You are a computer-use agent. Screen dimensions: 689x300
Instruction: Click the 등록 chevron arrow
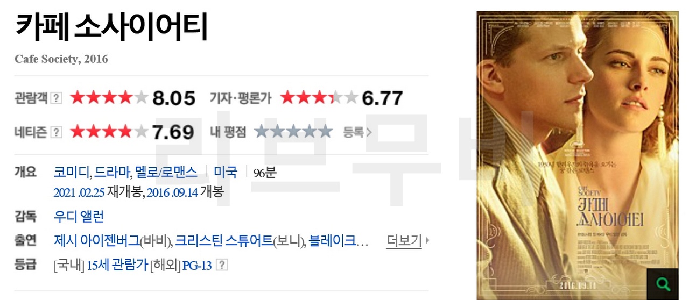coord(369,132)
